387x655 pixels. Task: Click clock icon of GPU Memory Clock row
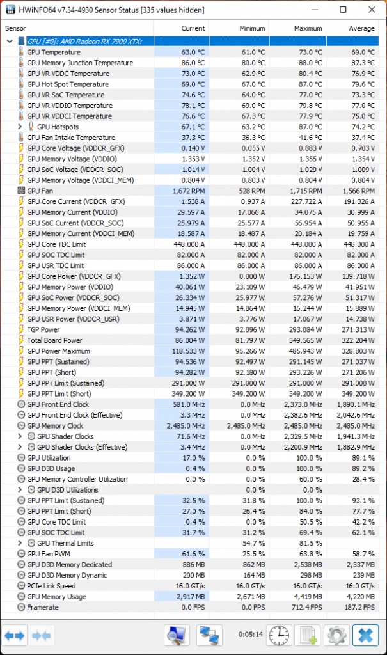(x=21, y=425)
